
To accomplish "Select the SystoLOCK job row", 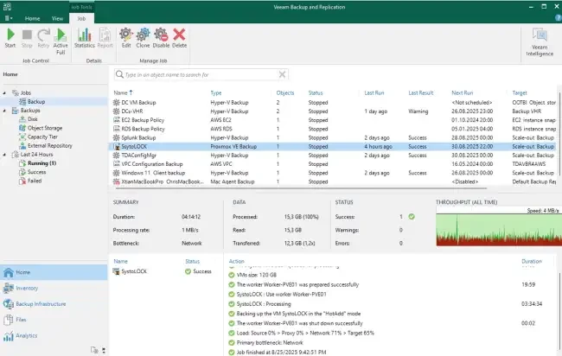I will click(333, 147).
